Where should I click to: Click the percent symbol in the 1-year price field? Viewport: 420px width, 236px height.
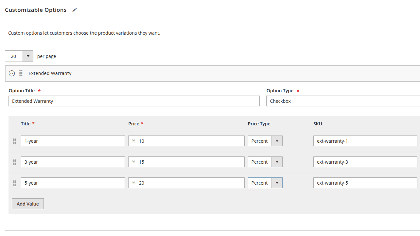[133, 141]
